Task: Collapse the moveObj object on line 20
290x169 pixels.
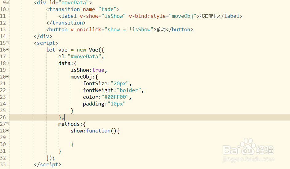Action: tap(7, 77)
